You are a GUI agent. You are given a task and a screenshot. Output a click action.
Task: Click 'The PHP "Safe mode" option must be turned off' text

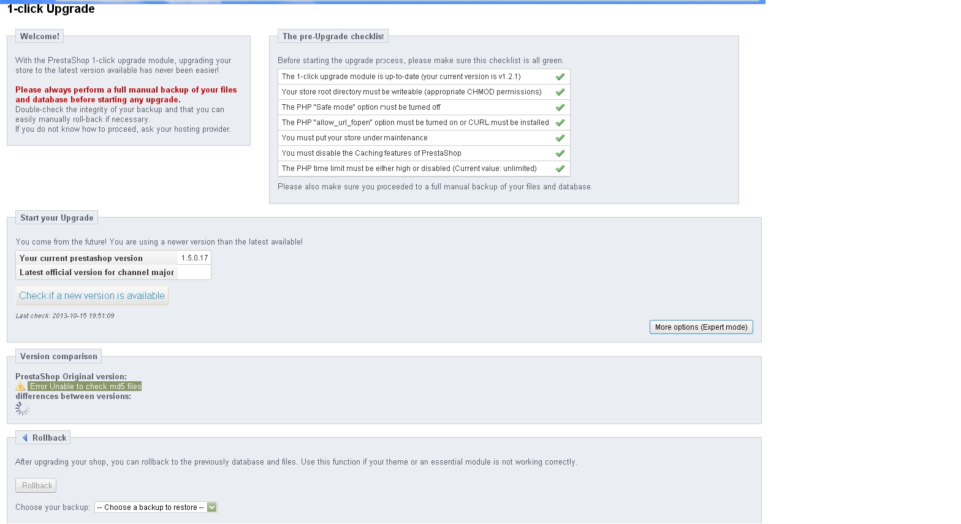point(361,107)
